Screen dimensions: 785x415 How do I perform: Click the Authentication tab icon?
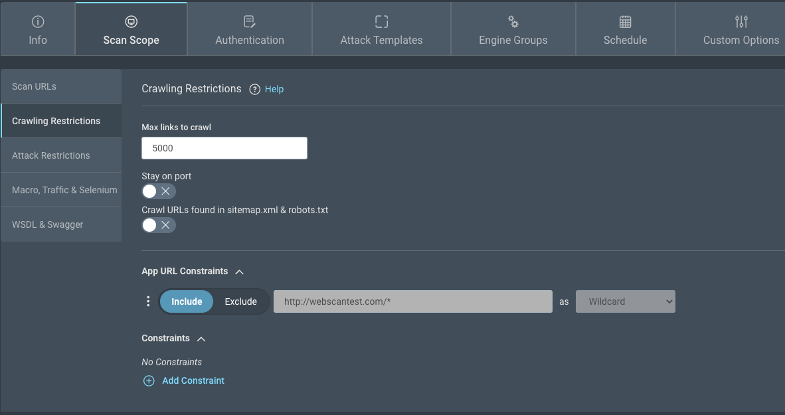click(x=250, y=22)
